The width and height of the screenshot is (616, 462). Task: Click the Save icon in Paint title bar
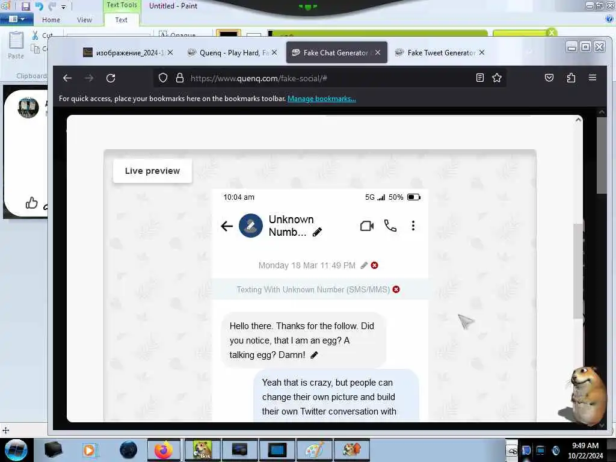tap(25, 6)
